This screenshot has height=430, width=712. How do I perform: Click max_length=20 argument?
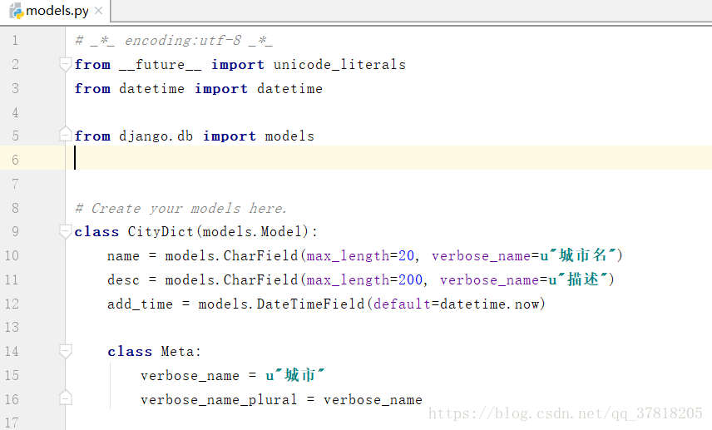coord(360,255)
